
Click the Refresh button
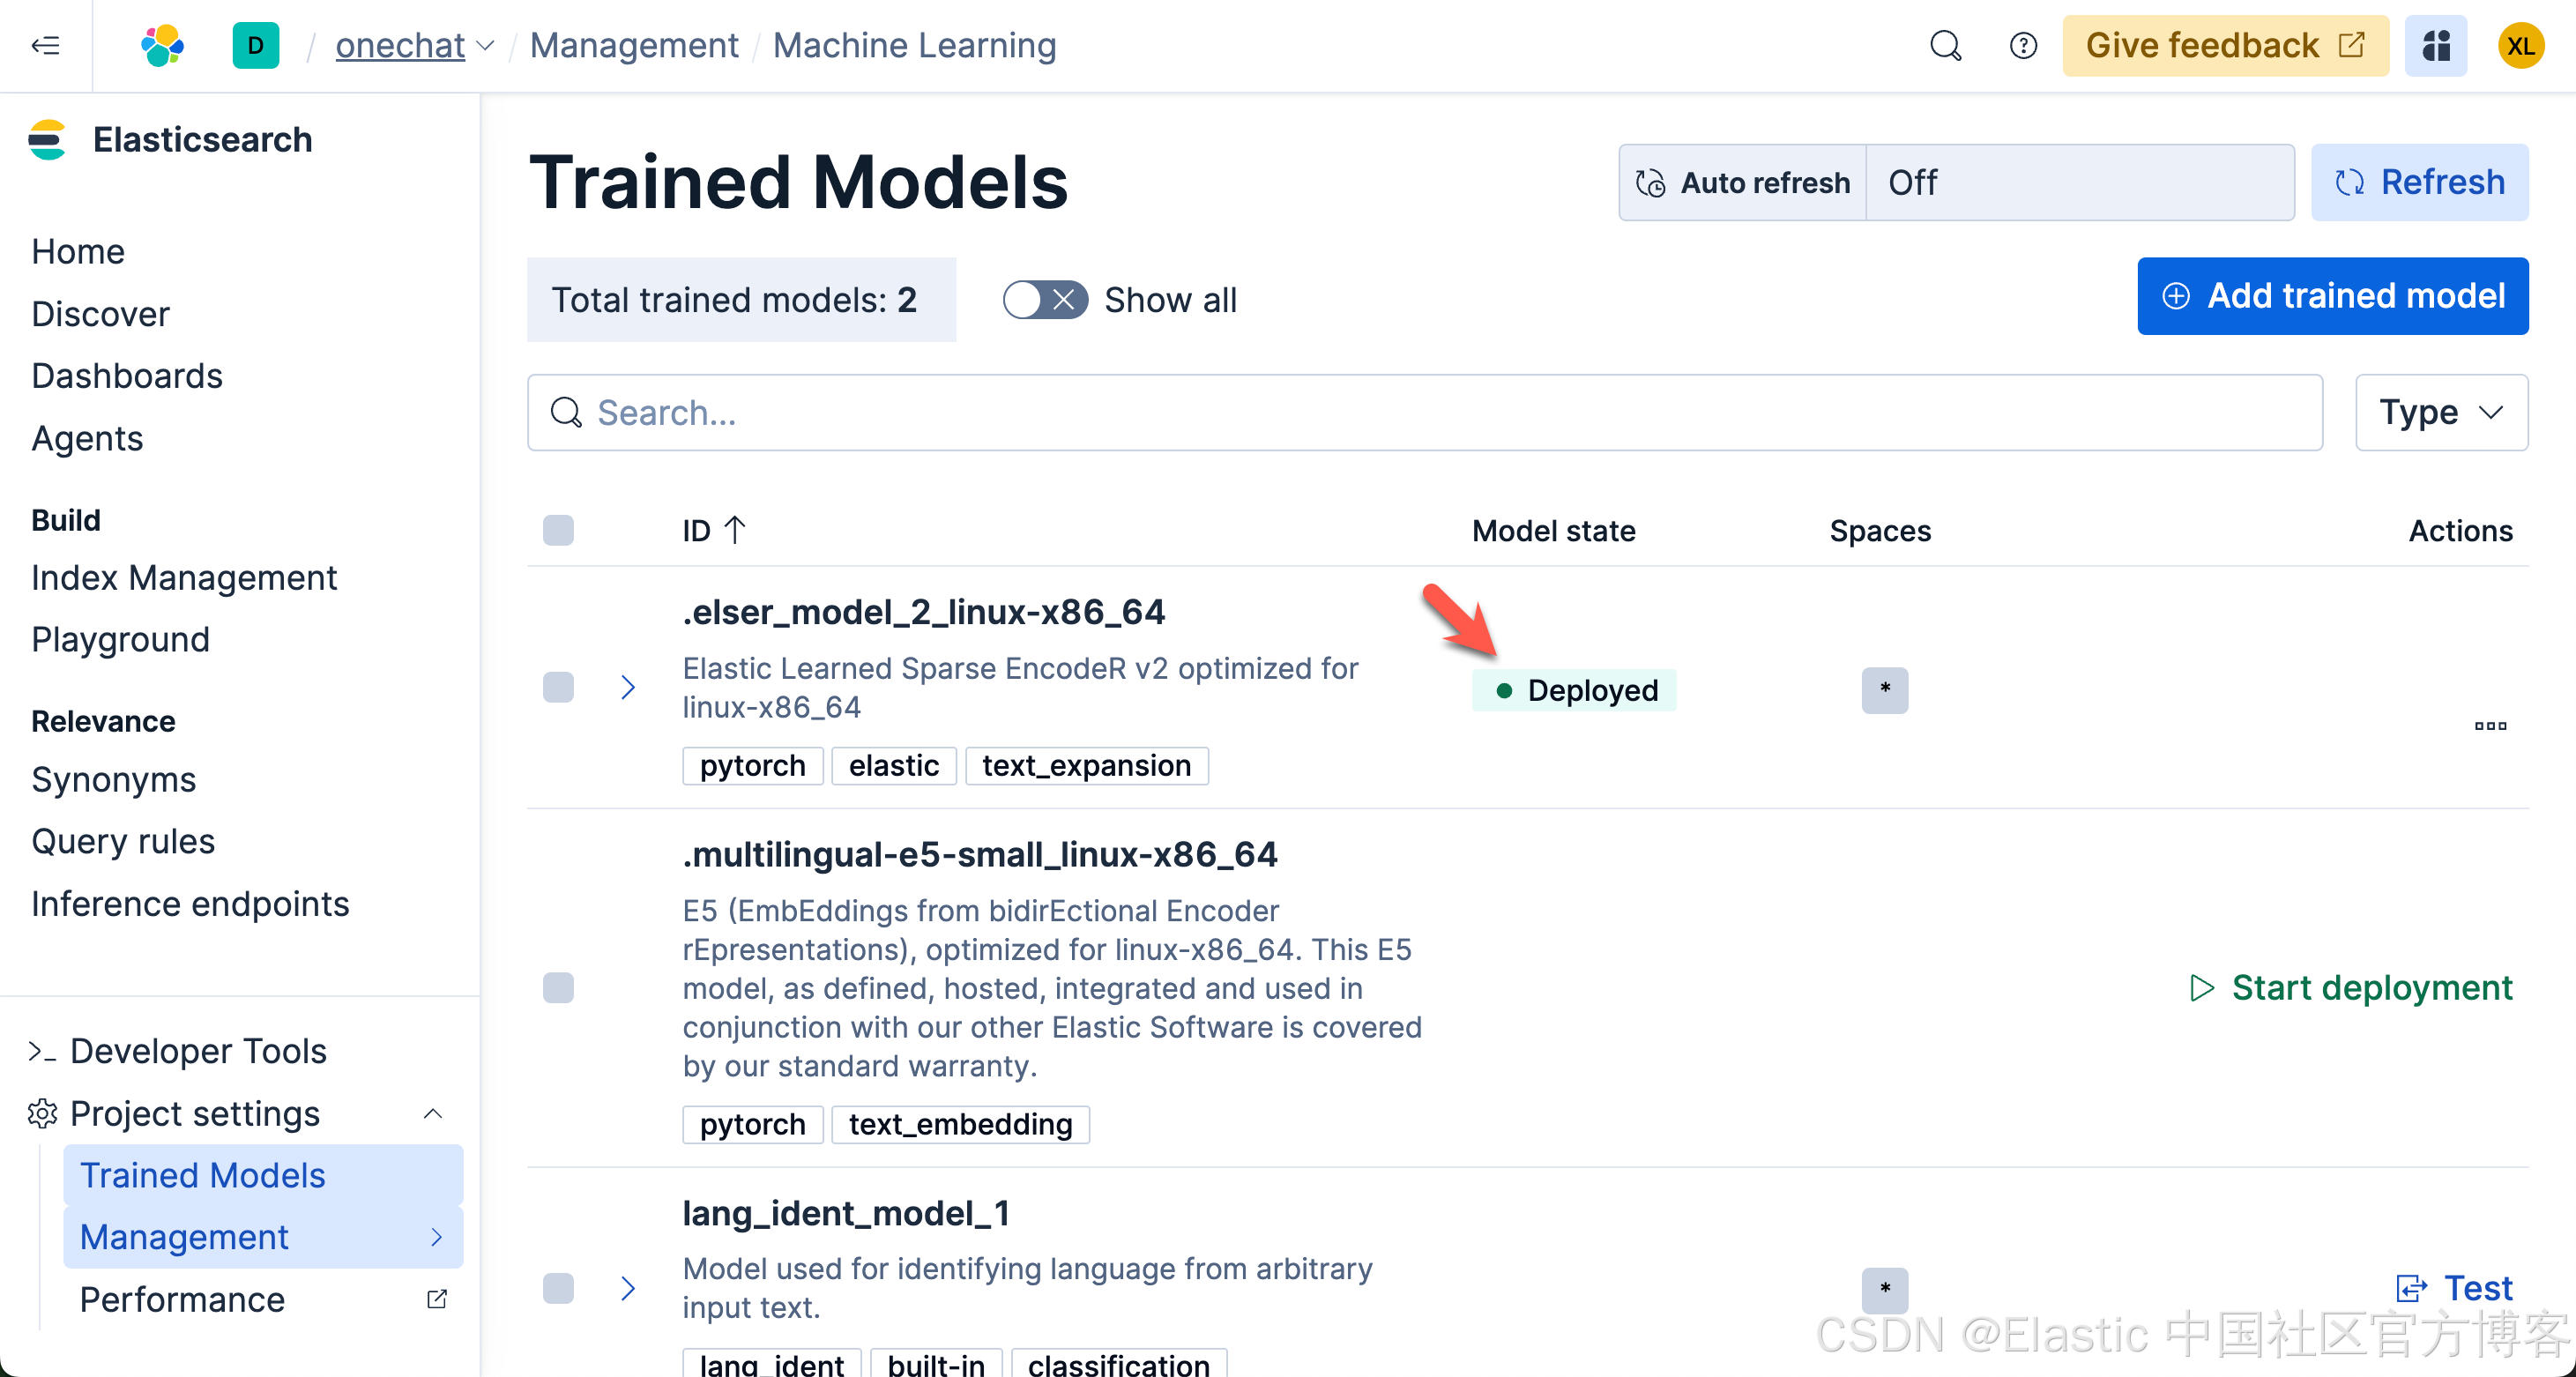click(2420, 182)
